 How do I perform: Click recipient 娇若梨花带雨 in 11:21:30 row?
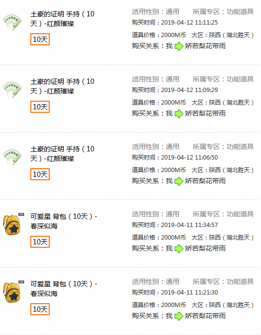tap(205, 316)
